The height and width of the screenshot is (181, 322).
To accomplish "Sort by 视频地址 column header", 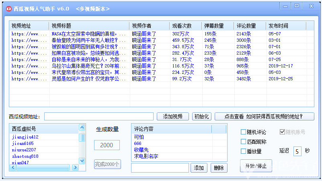I will 29,26.
